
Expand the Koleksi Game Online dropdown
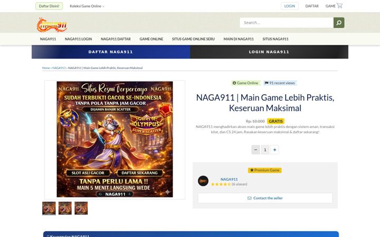(x=87, y=6)
